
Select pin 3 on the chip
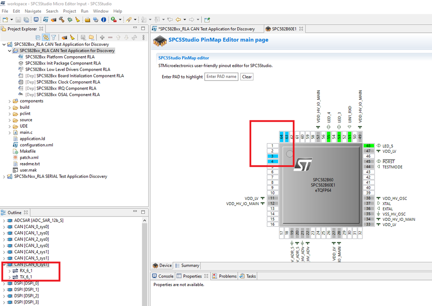(272, 156)
